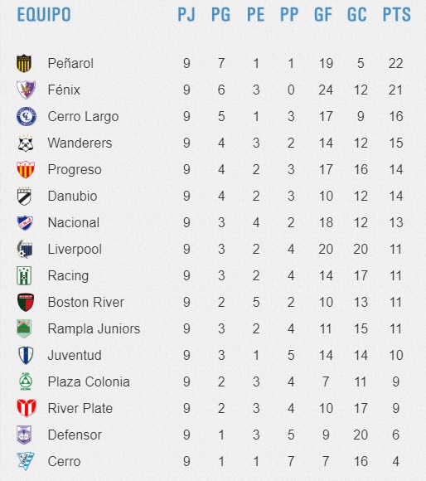Click the Fénix team badge

coord(26,90)
